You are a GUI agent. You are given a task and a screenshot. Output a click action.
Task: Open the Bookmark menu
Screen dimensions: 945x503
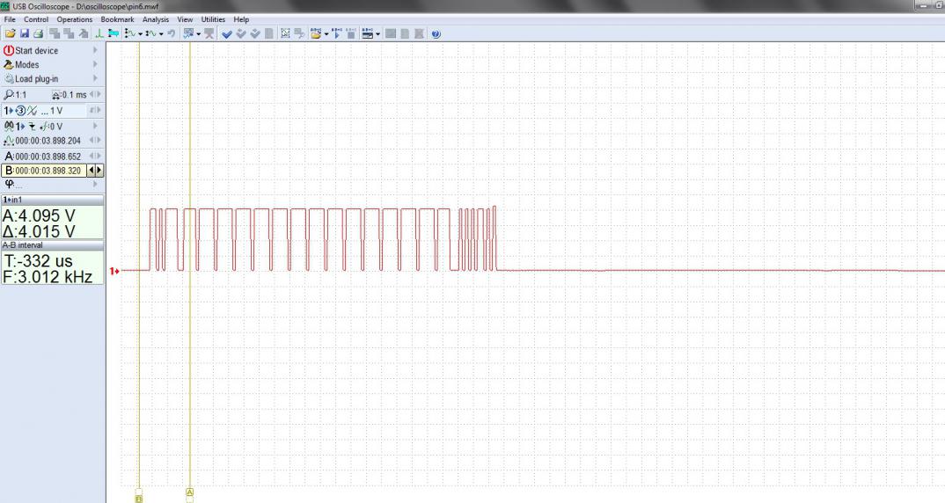click(118, 19)
